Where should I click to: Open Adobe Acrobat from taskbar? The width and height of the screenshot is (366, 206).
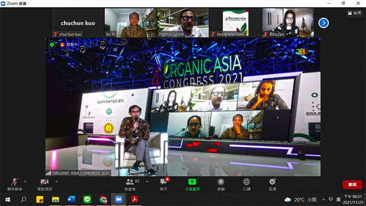click(x=134, y=199)
